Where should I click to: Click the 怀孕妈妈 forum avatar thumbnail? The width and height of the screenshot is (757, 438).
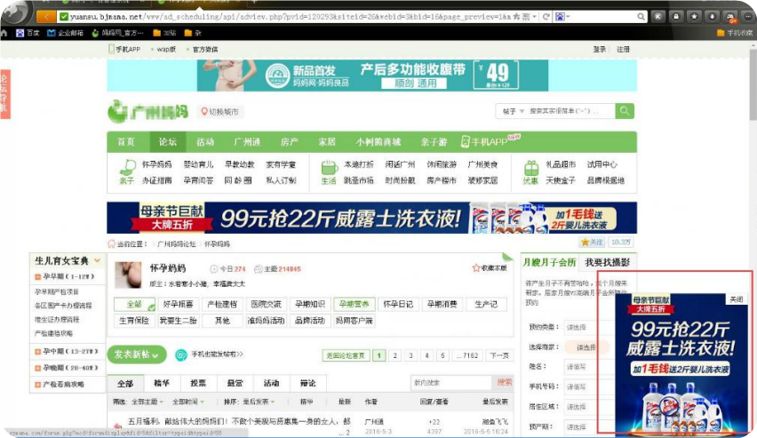128,275
